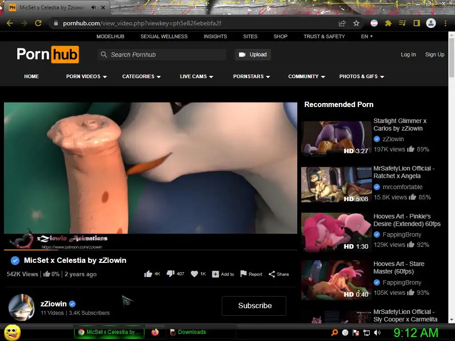Click the Subscribe button
This screenshot has height=341, width=455.
tap(254, 305)
